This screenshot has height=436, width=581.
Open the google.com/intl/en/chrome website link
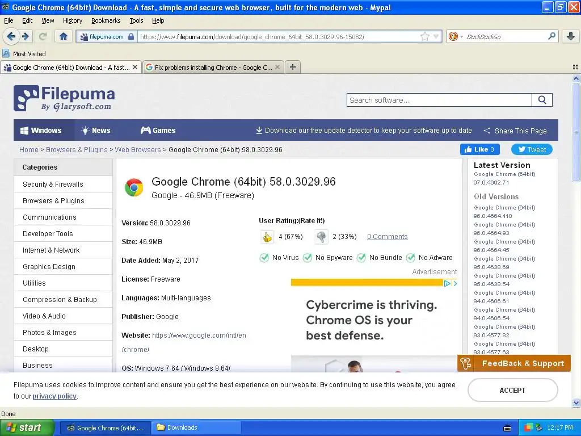point(199,335)
